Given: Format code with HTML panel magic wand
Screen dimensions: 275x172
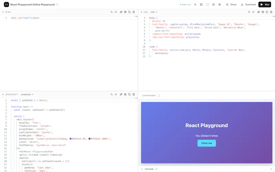Looking at the screenshot, I should [x=121, y=12].
